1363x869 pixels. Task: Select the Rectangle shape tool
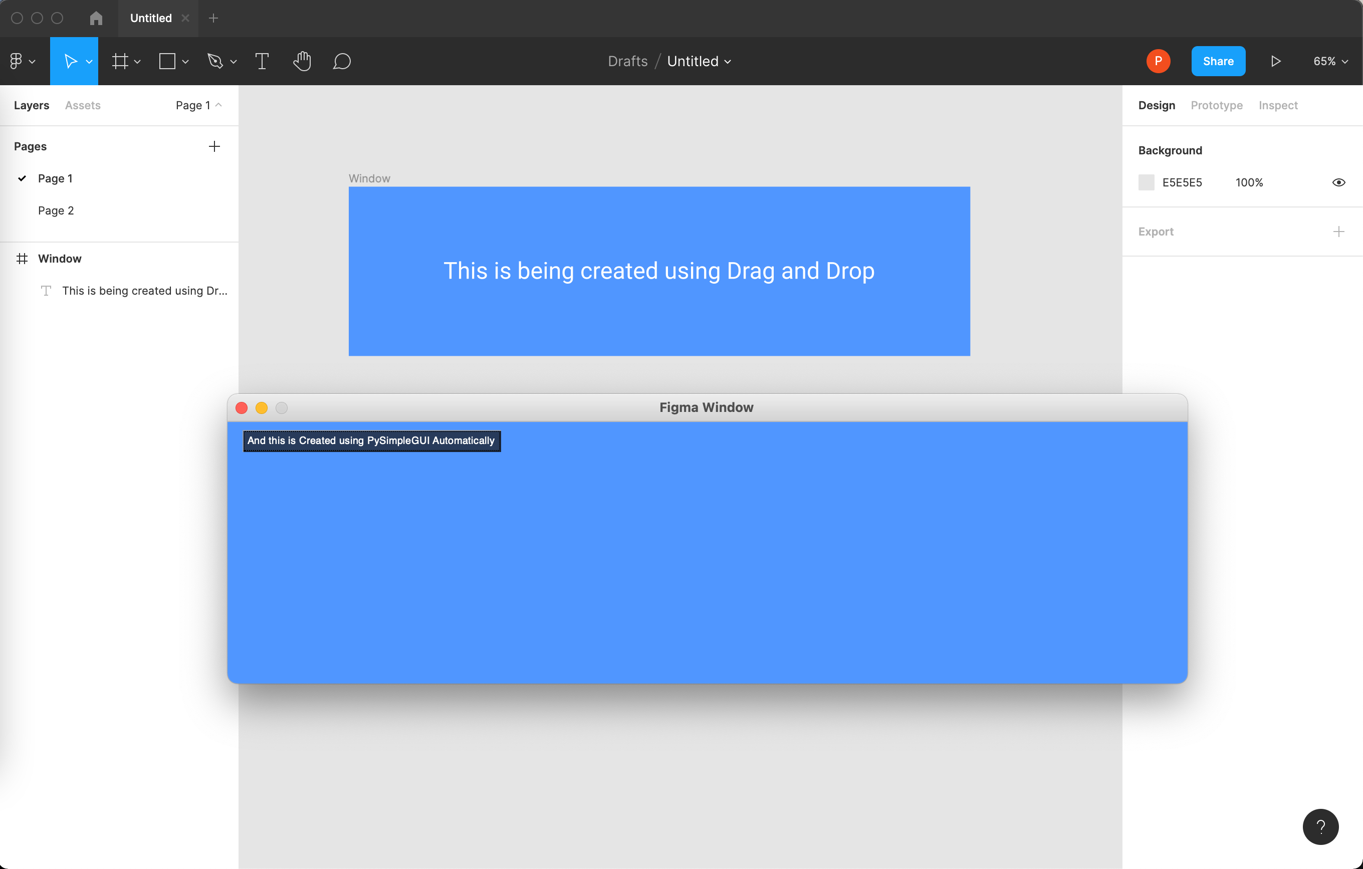pos(167,61)
